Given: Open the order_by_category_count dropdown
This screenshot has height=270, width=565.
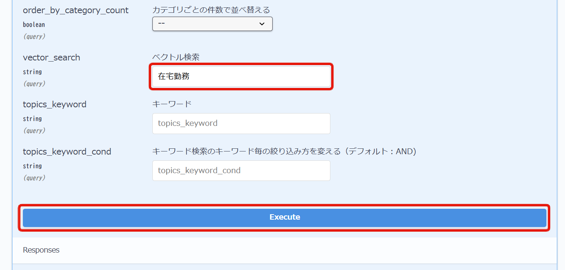Looking at the screenshot, I should [x=212, y=24].
